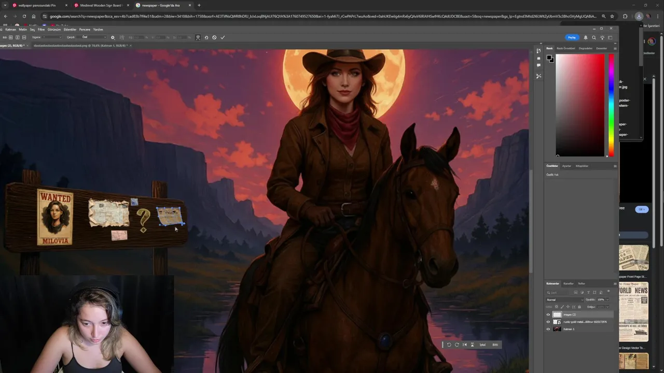
Task: Open the crossed tools adjustments icon in dock
Action: (x=538, y=76)
